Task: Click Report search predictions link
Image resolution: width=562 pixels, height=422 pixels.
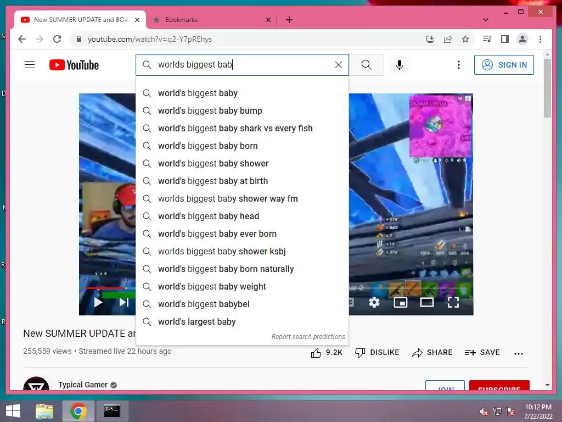Action: [308, 337]
